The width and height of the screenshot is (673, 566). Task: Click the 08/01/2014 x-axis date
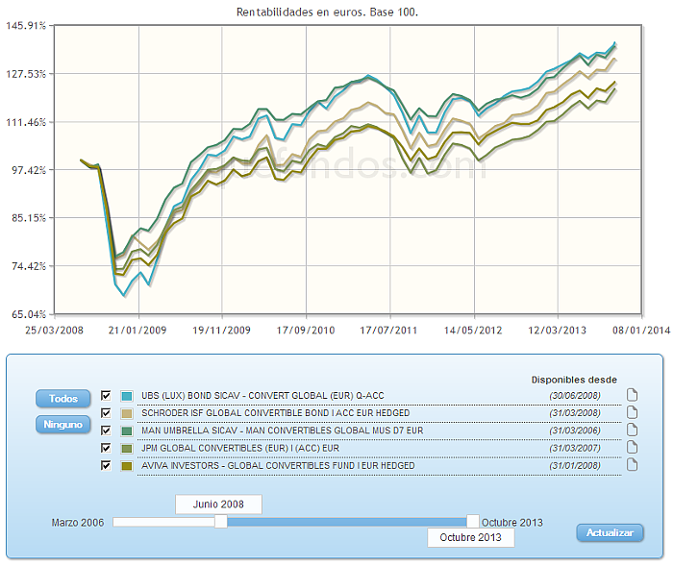tap(641, 331)
